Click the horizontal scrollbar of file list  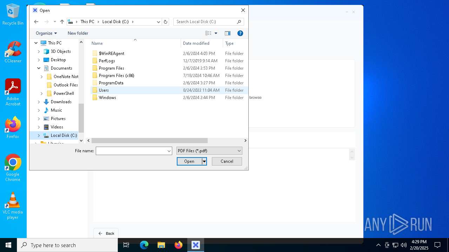point(149,140)
